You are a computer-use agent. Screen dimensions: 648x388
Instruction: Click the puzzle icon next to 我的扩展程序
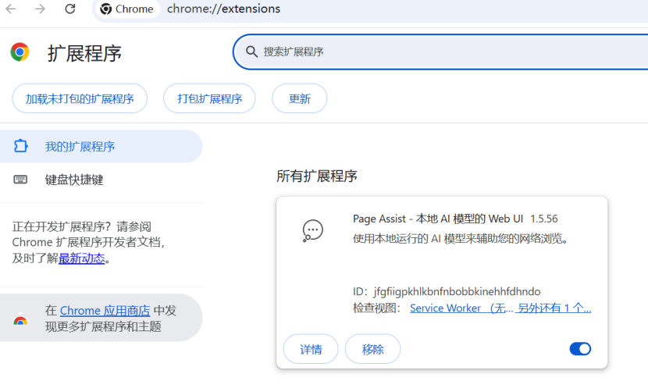tap(20, 146)
